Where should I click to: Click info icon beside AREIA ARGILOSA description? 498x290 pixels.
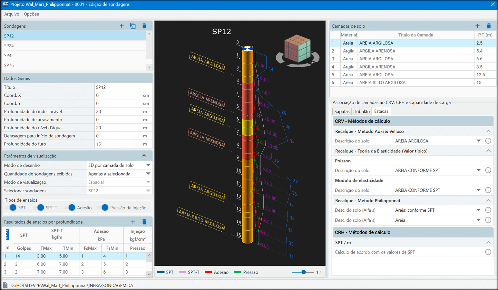point(488,141)
